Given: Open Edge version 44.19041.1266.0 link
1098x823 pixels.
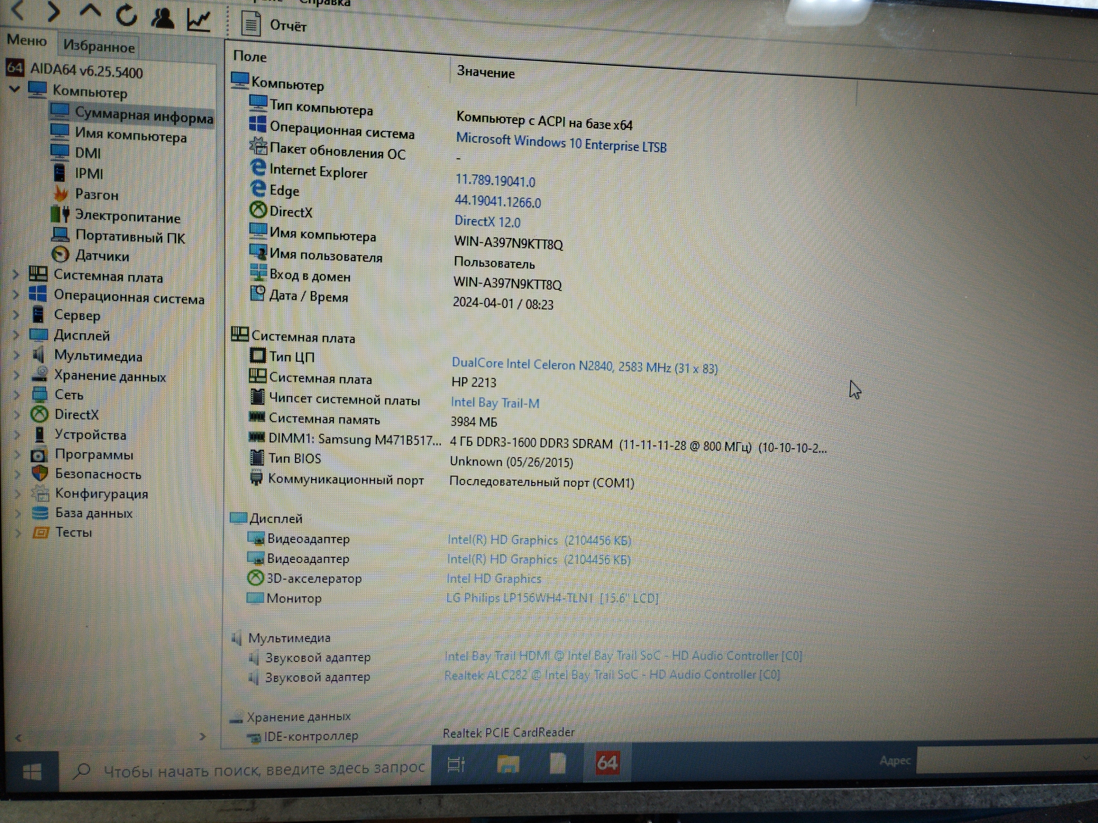Looking at the screenshot, I should point(498,201).
